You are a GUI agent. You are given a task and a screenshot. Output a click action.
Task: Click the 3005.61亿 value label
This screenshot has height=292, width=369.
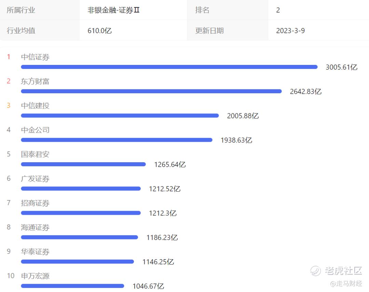pos(341,67)
